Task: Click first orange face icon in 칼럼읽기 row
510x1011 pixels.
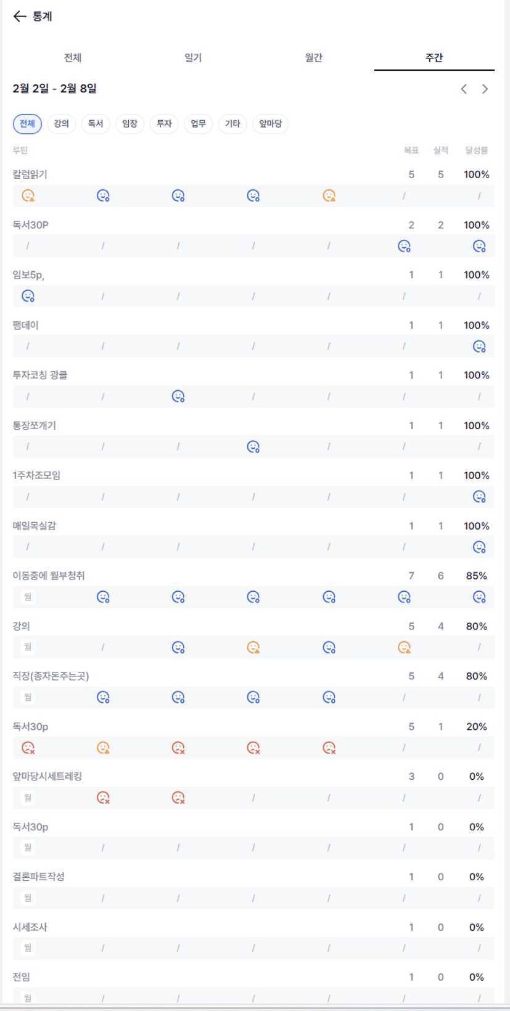Action: pyautogui.click(x=28, y=195)
